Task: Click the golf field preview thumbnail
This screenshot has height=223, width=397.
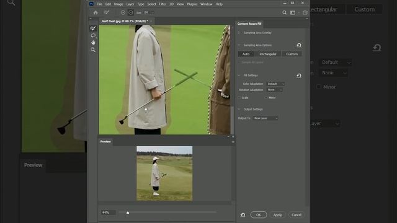Action: (164, 173)
